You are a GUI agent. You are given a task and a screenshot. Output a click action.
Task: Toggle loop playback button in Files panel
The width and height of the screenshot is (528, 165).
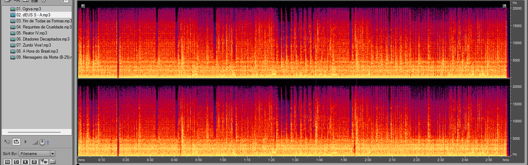(16, 142)
